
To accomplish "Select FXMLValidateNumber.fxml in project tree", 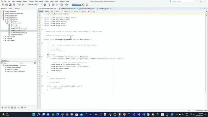I will click(19, 29).
